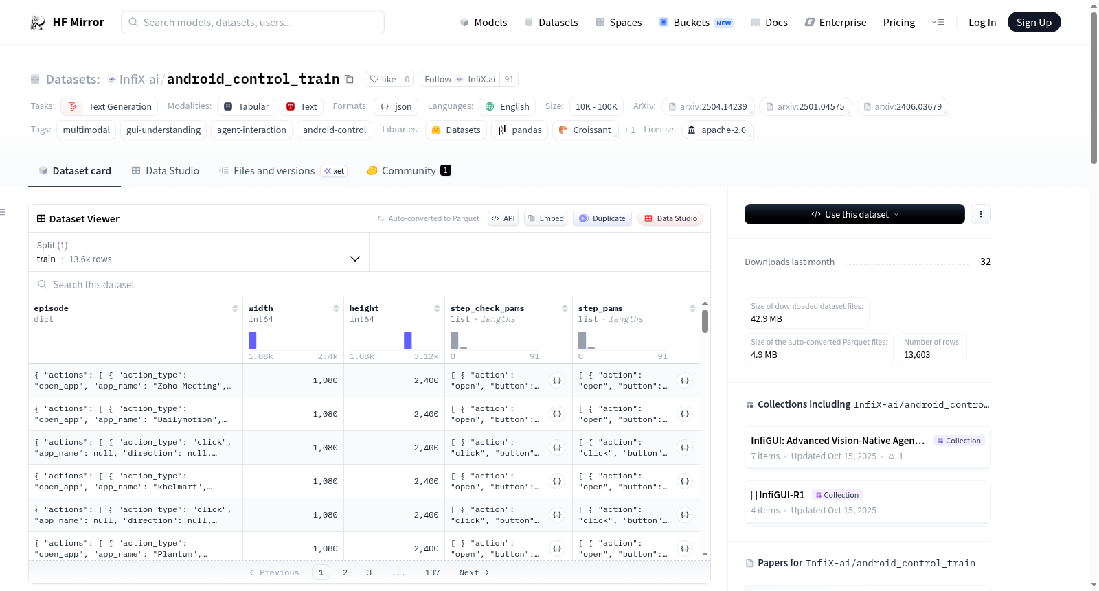Expand JSON in Dailymotion row step_check_pams
The height and width of the screenshot is (591, 1099).
click(x=557, y=414)
